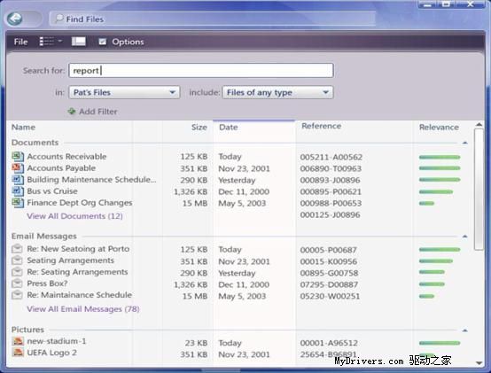Collapse the Email Messages group
This screenshot has width=491, height=373.
[x=465, y=237]
